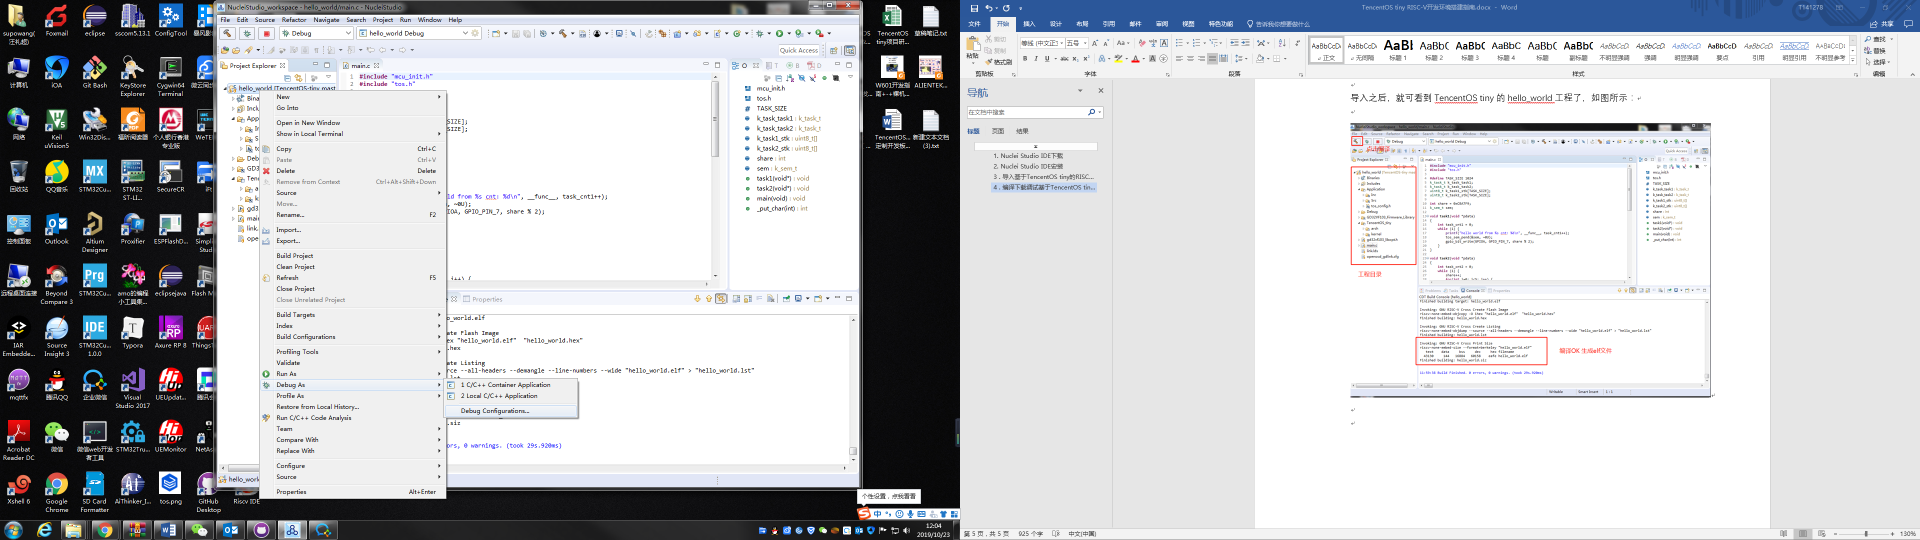The height and width of the screenshot is (540, 1920).
Task: Click the Quick Access box in NucleiStudio
Action: point(799,50)
